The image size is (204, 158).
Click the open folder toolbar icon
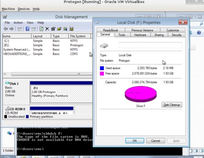(59, 29)
